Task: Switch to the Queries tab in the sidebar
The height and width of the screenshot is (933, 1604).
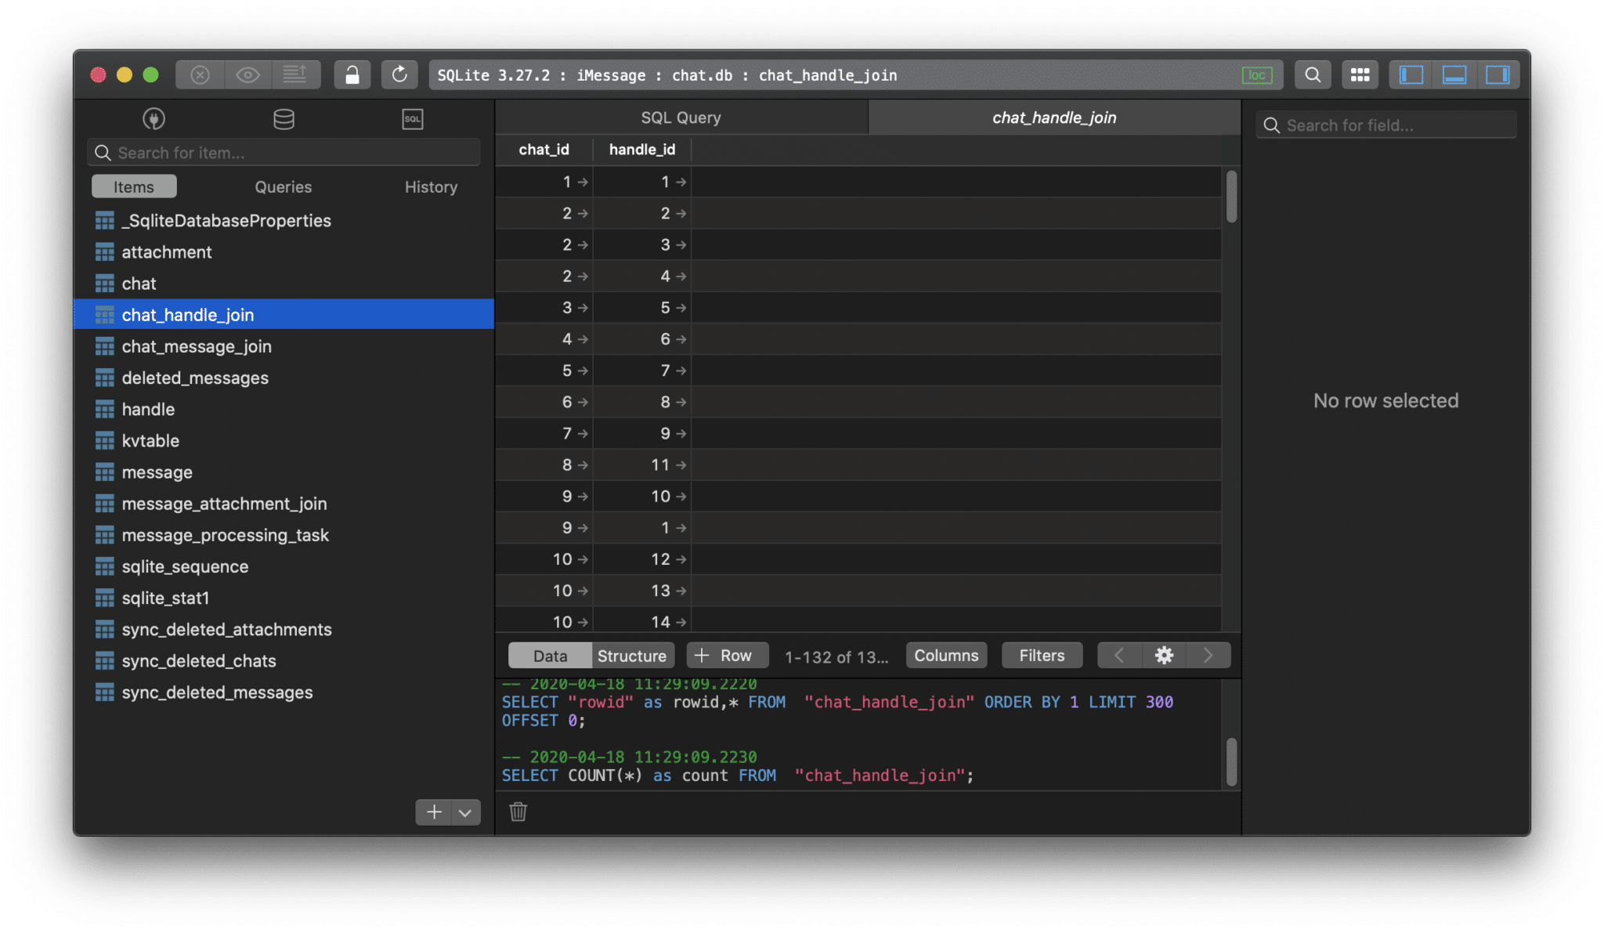Action: tap(283, 186)
